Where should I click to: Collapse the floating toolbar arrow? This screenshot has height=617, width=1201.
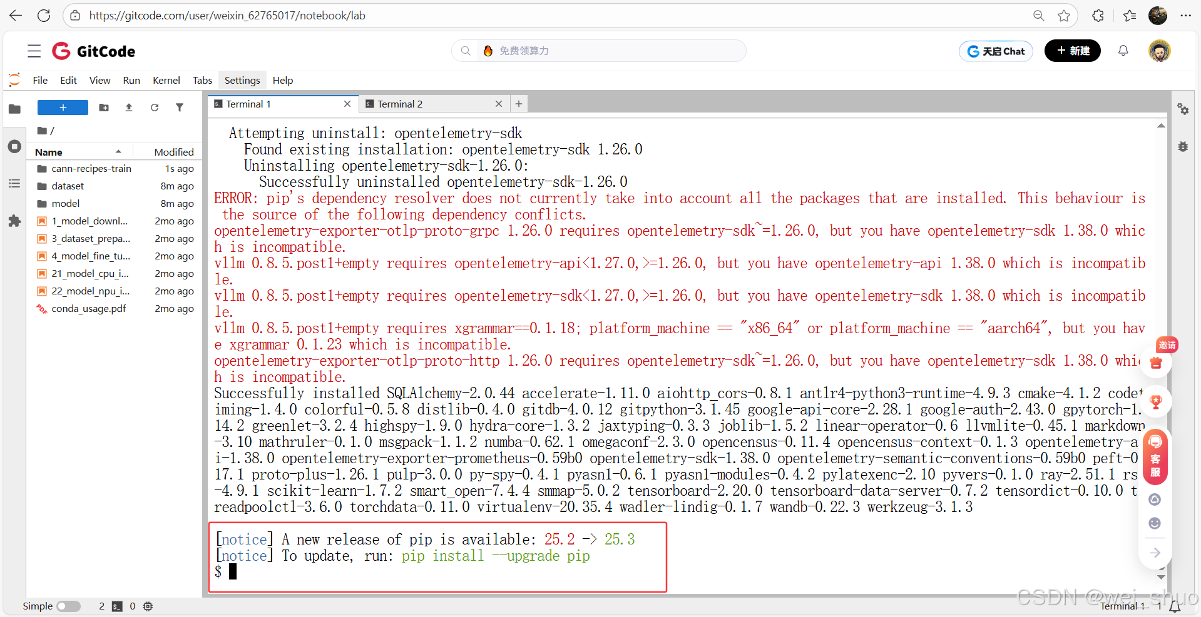click(1155, 553)
